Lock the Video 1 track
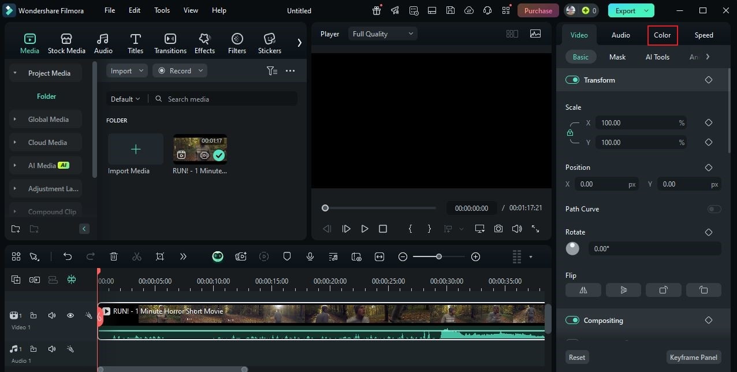 point(33,315)
